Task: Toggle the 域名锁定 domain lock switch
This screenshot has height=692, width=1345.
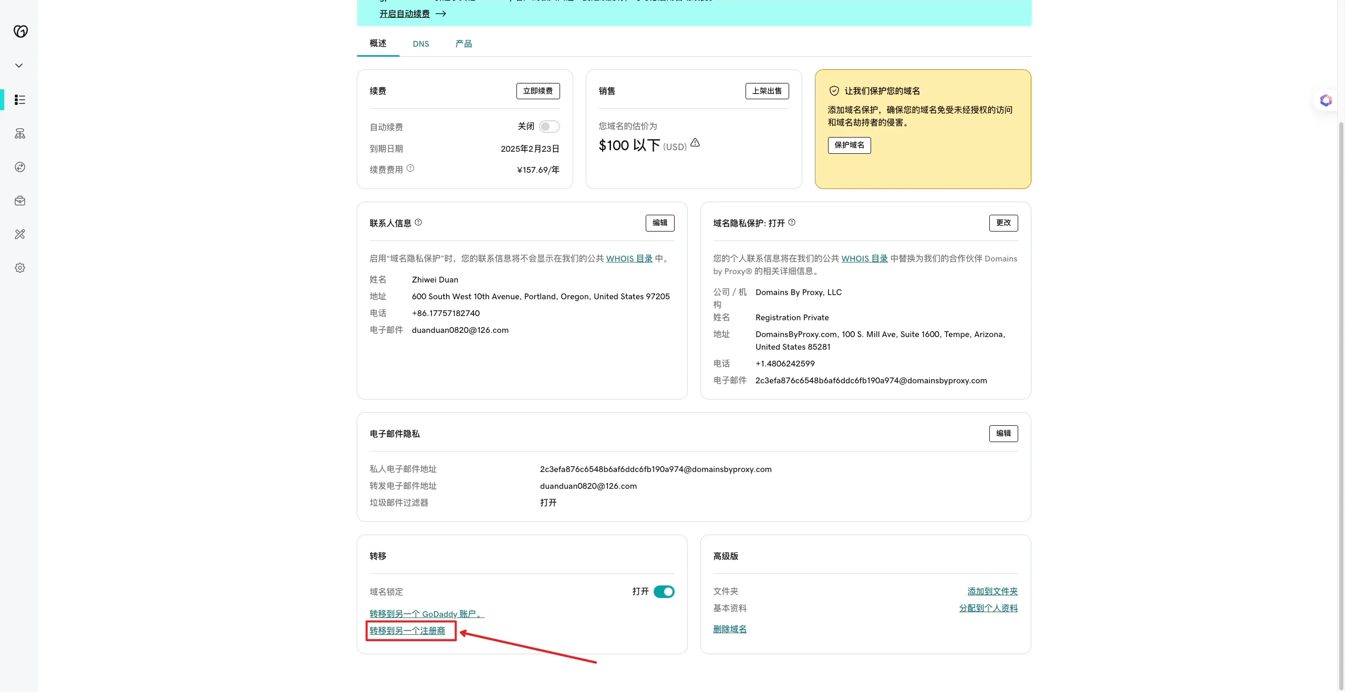Action: coord(664,592)
